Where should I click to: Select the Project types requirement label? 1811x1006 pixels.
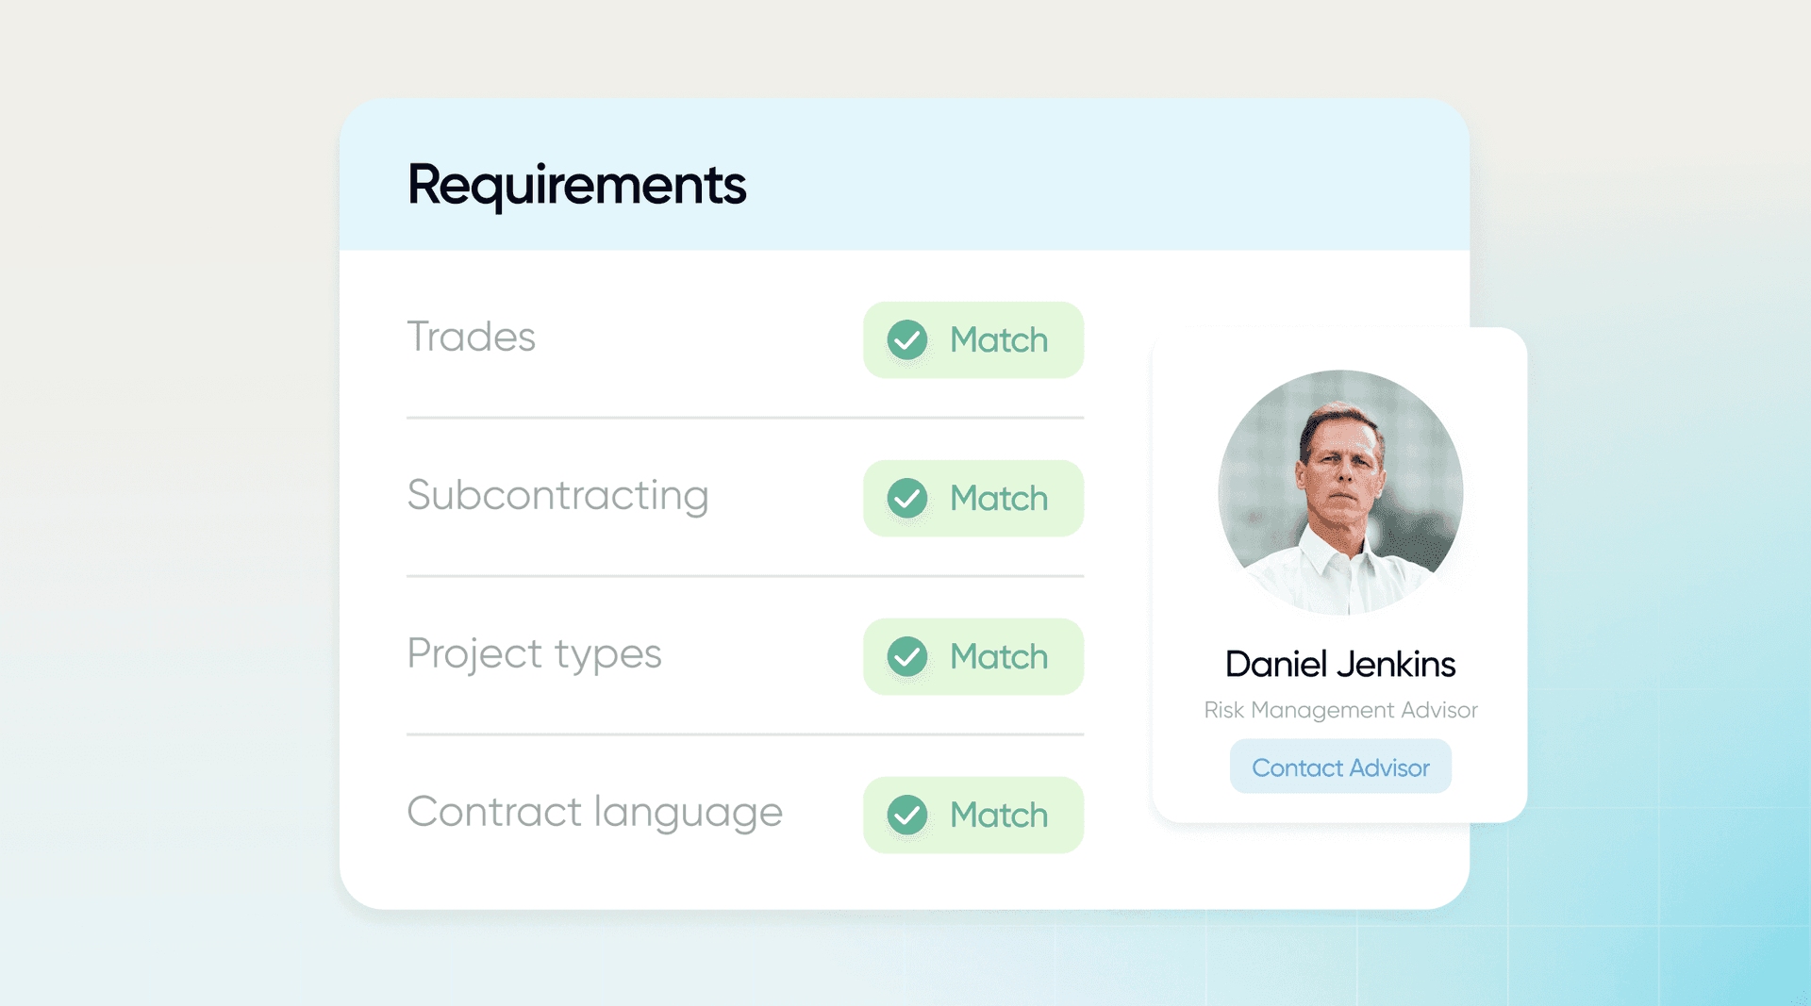pyautogui.click(x=534, y=654)
